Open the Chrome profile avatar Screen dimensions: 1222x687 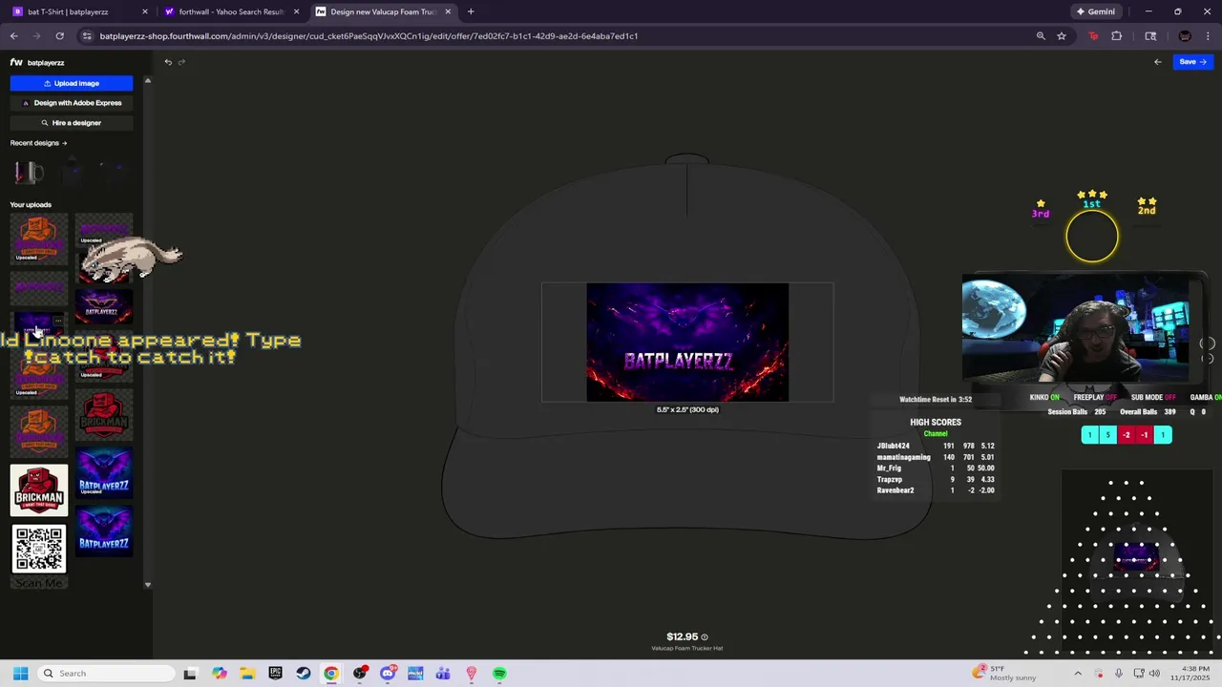pos(1185,36)
